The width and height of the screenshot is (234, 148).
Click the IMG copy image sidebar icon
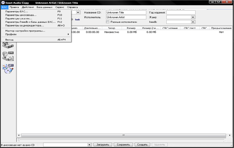pyautogui.click(x=8, y=56)
